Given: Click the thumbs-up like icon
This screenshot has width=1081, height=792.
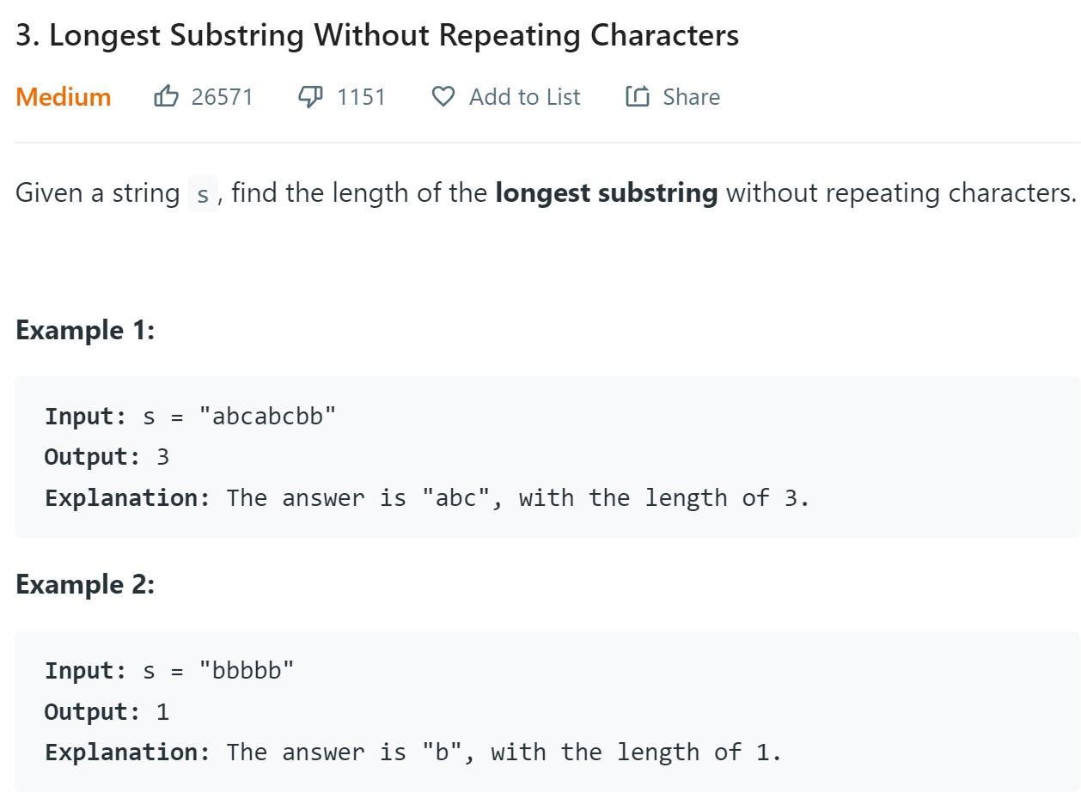Looking at the screenshot, I should click(x=165, y=96).
